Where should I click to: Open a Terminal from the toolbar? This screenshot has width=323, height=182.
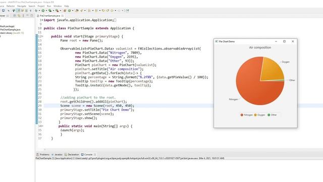[3, 11]
